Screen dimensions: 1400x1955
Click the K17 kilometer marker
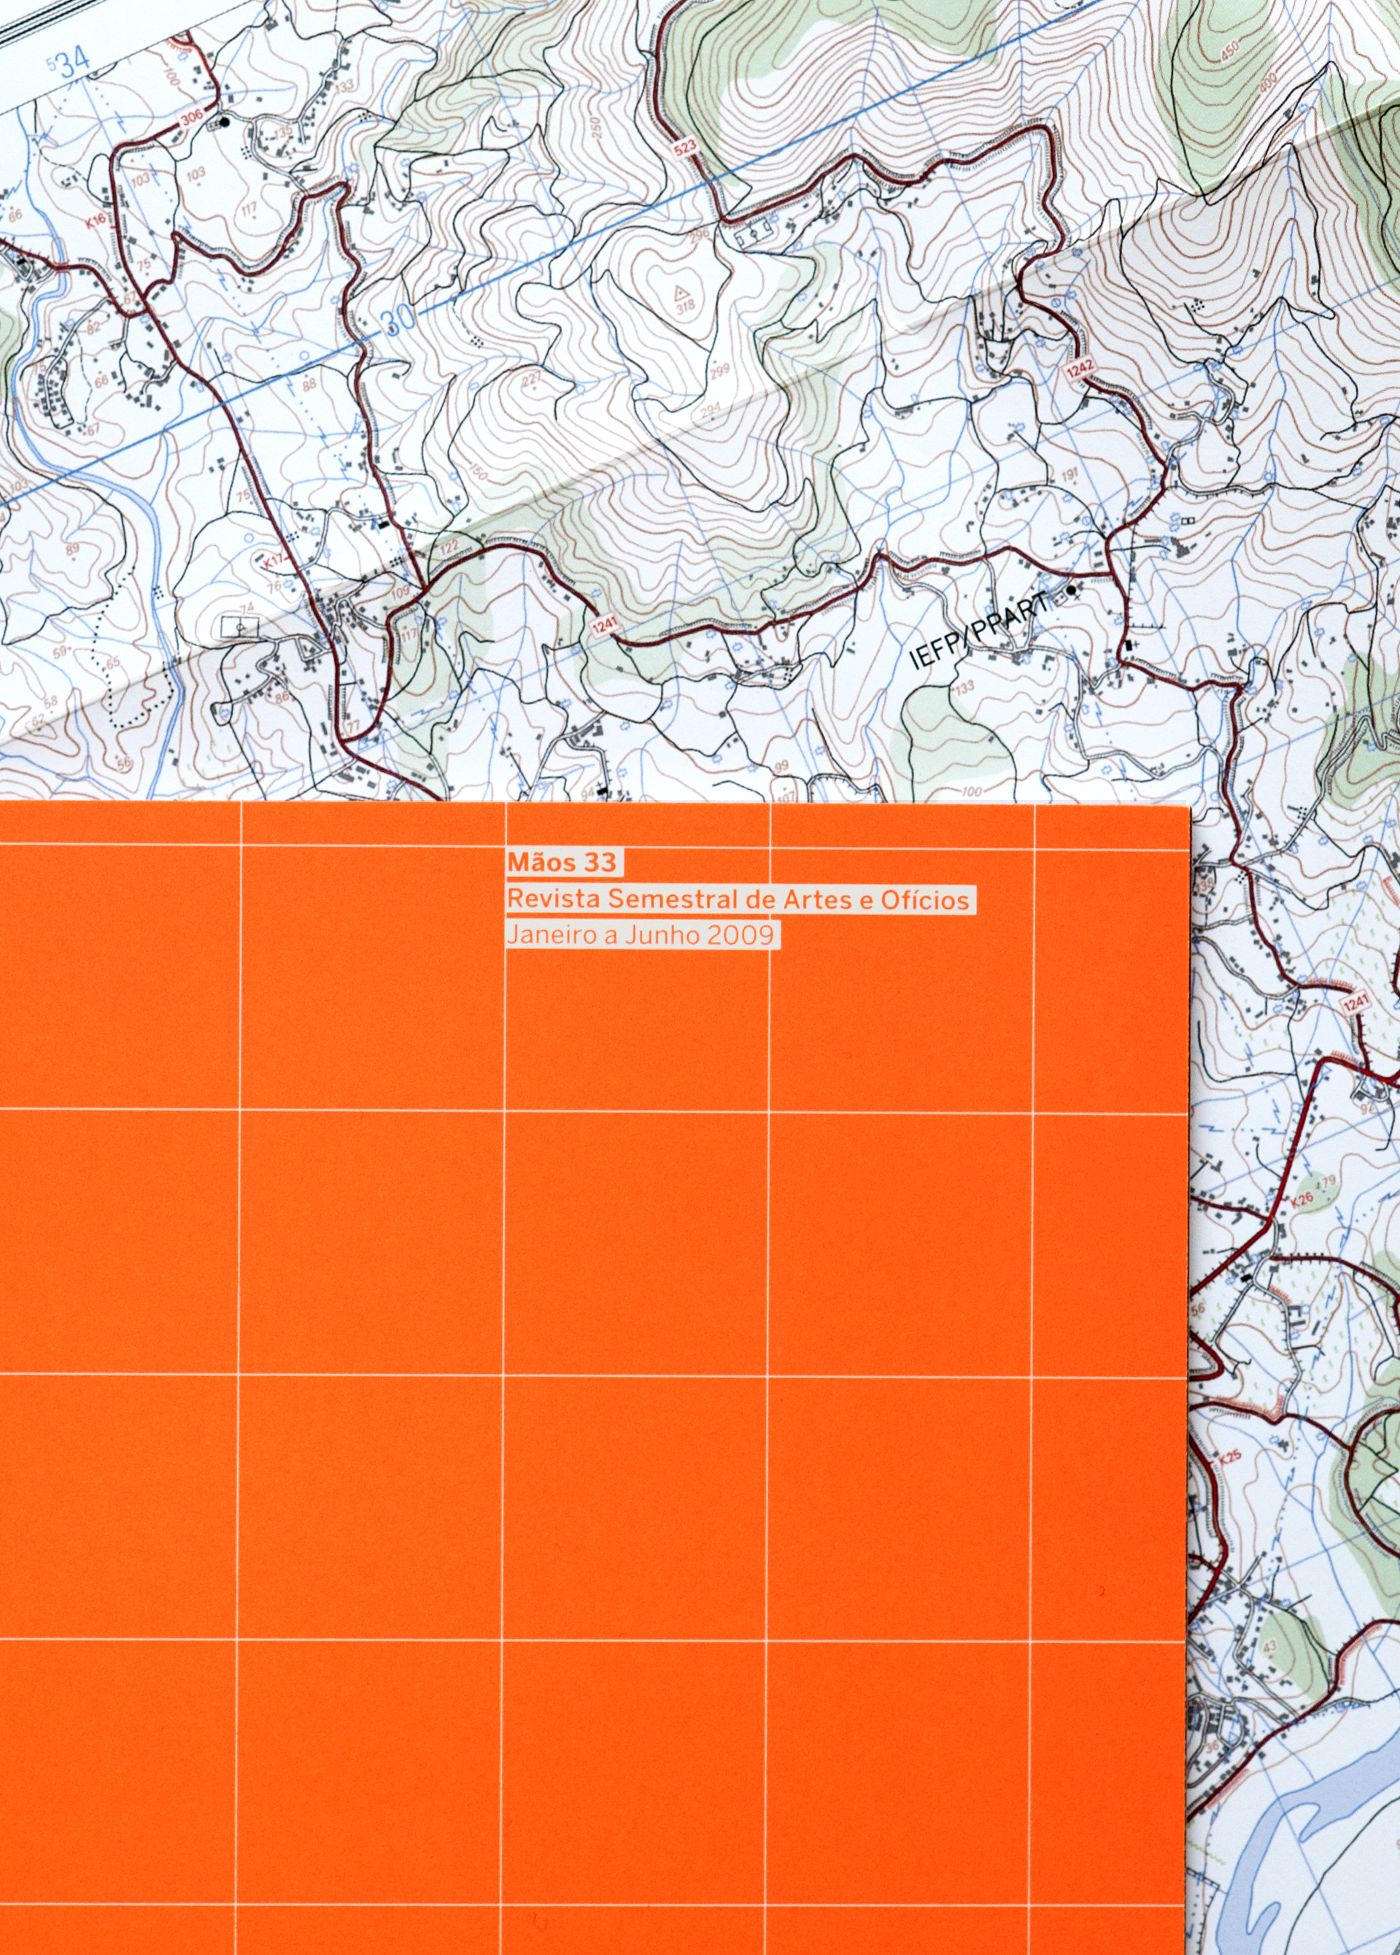click(275, 562)
